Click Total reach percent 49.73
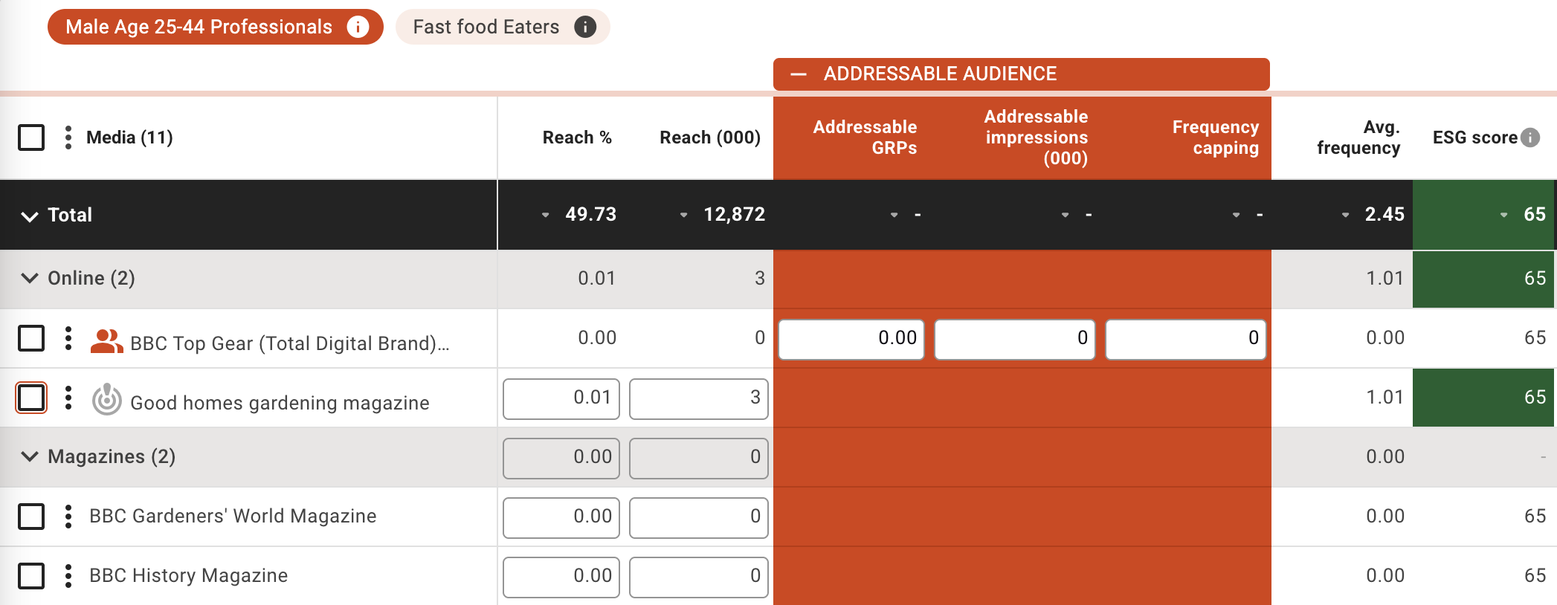 pyautogui.click(x=591, y=215)
